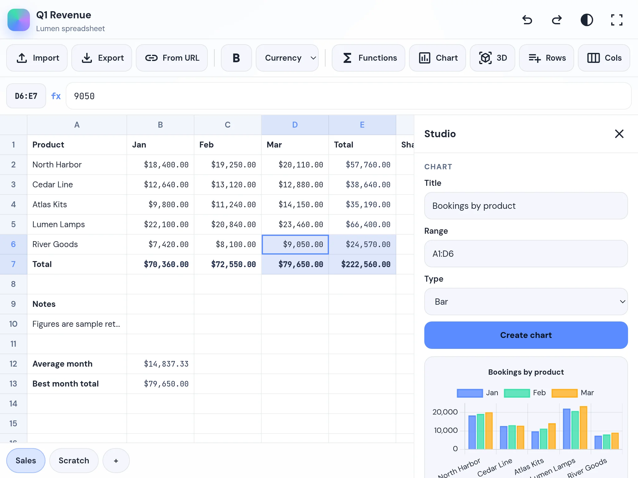Select column A header
The height and width of the screenshot is (478, 638).
point(77,125)
